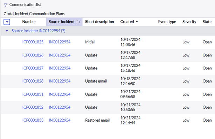215x139 pixels.
Task: Sort by the Severity column header
Action: pos(189,22)
